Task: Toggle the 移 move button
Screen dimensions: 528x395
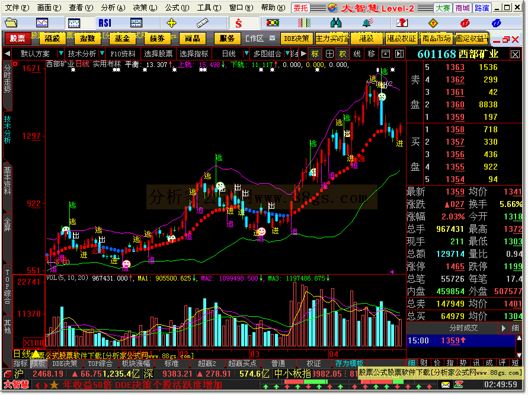Action: pos(372,54)
